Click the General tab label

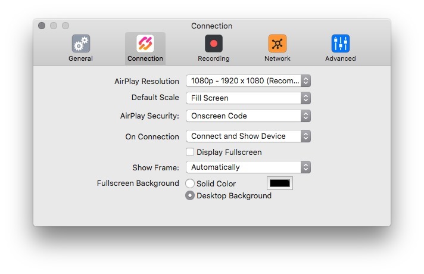[x=80, y=58]
